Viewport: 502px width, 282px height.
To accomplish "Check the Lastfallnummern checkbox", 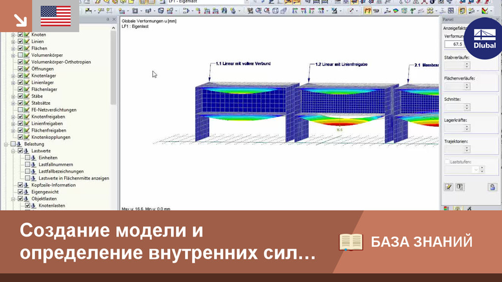I will point(27,164).
